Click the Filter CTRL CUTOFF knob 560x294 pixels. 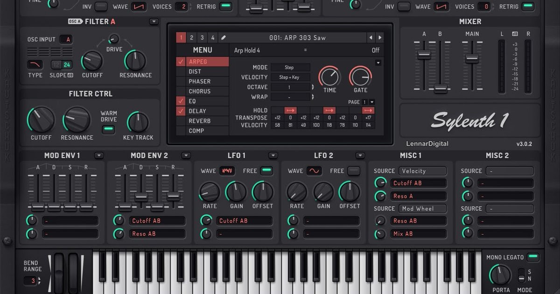41,120
